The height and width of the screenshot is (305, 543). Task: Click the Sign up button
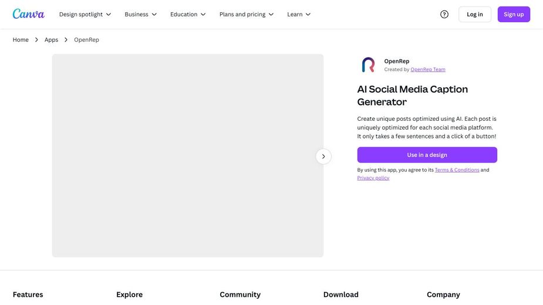tap(514, 14)
